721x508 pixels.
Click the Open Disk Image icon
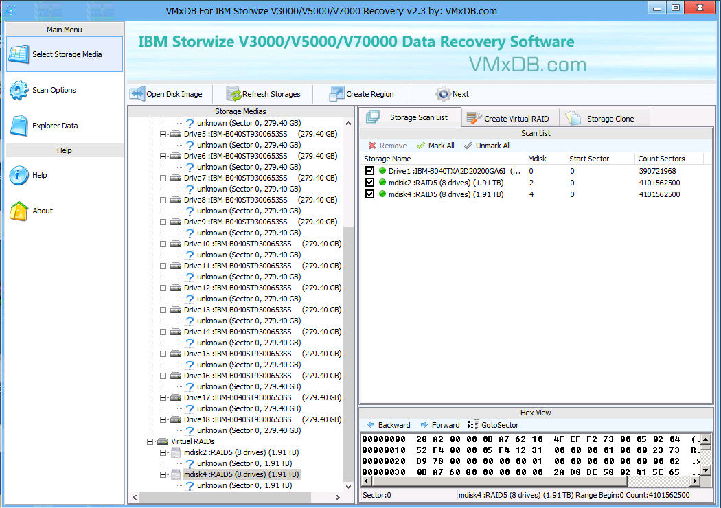137,94
